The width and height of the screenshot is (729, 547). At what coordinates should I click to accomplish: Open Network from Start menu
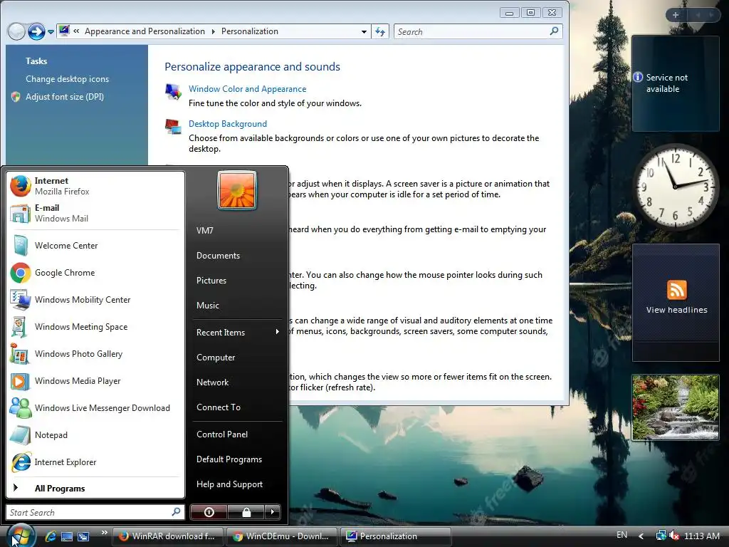236,382
